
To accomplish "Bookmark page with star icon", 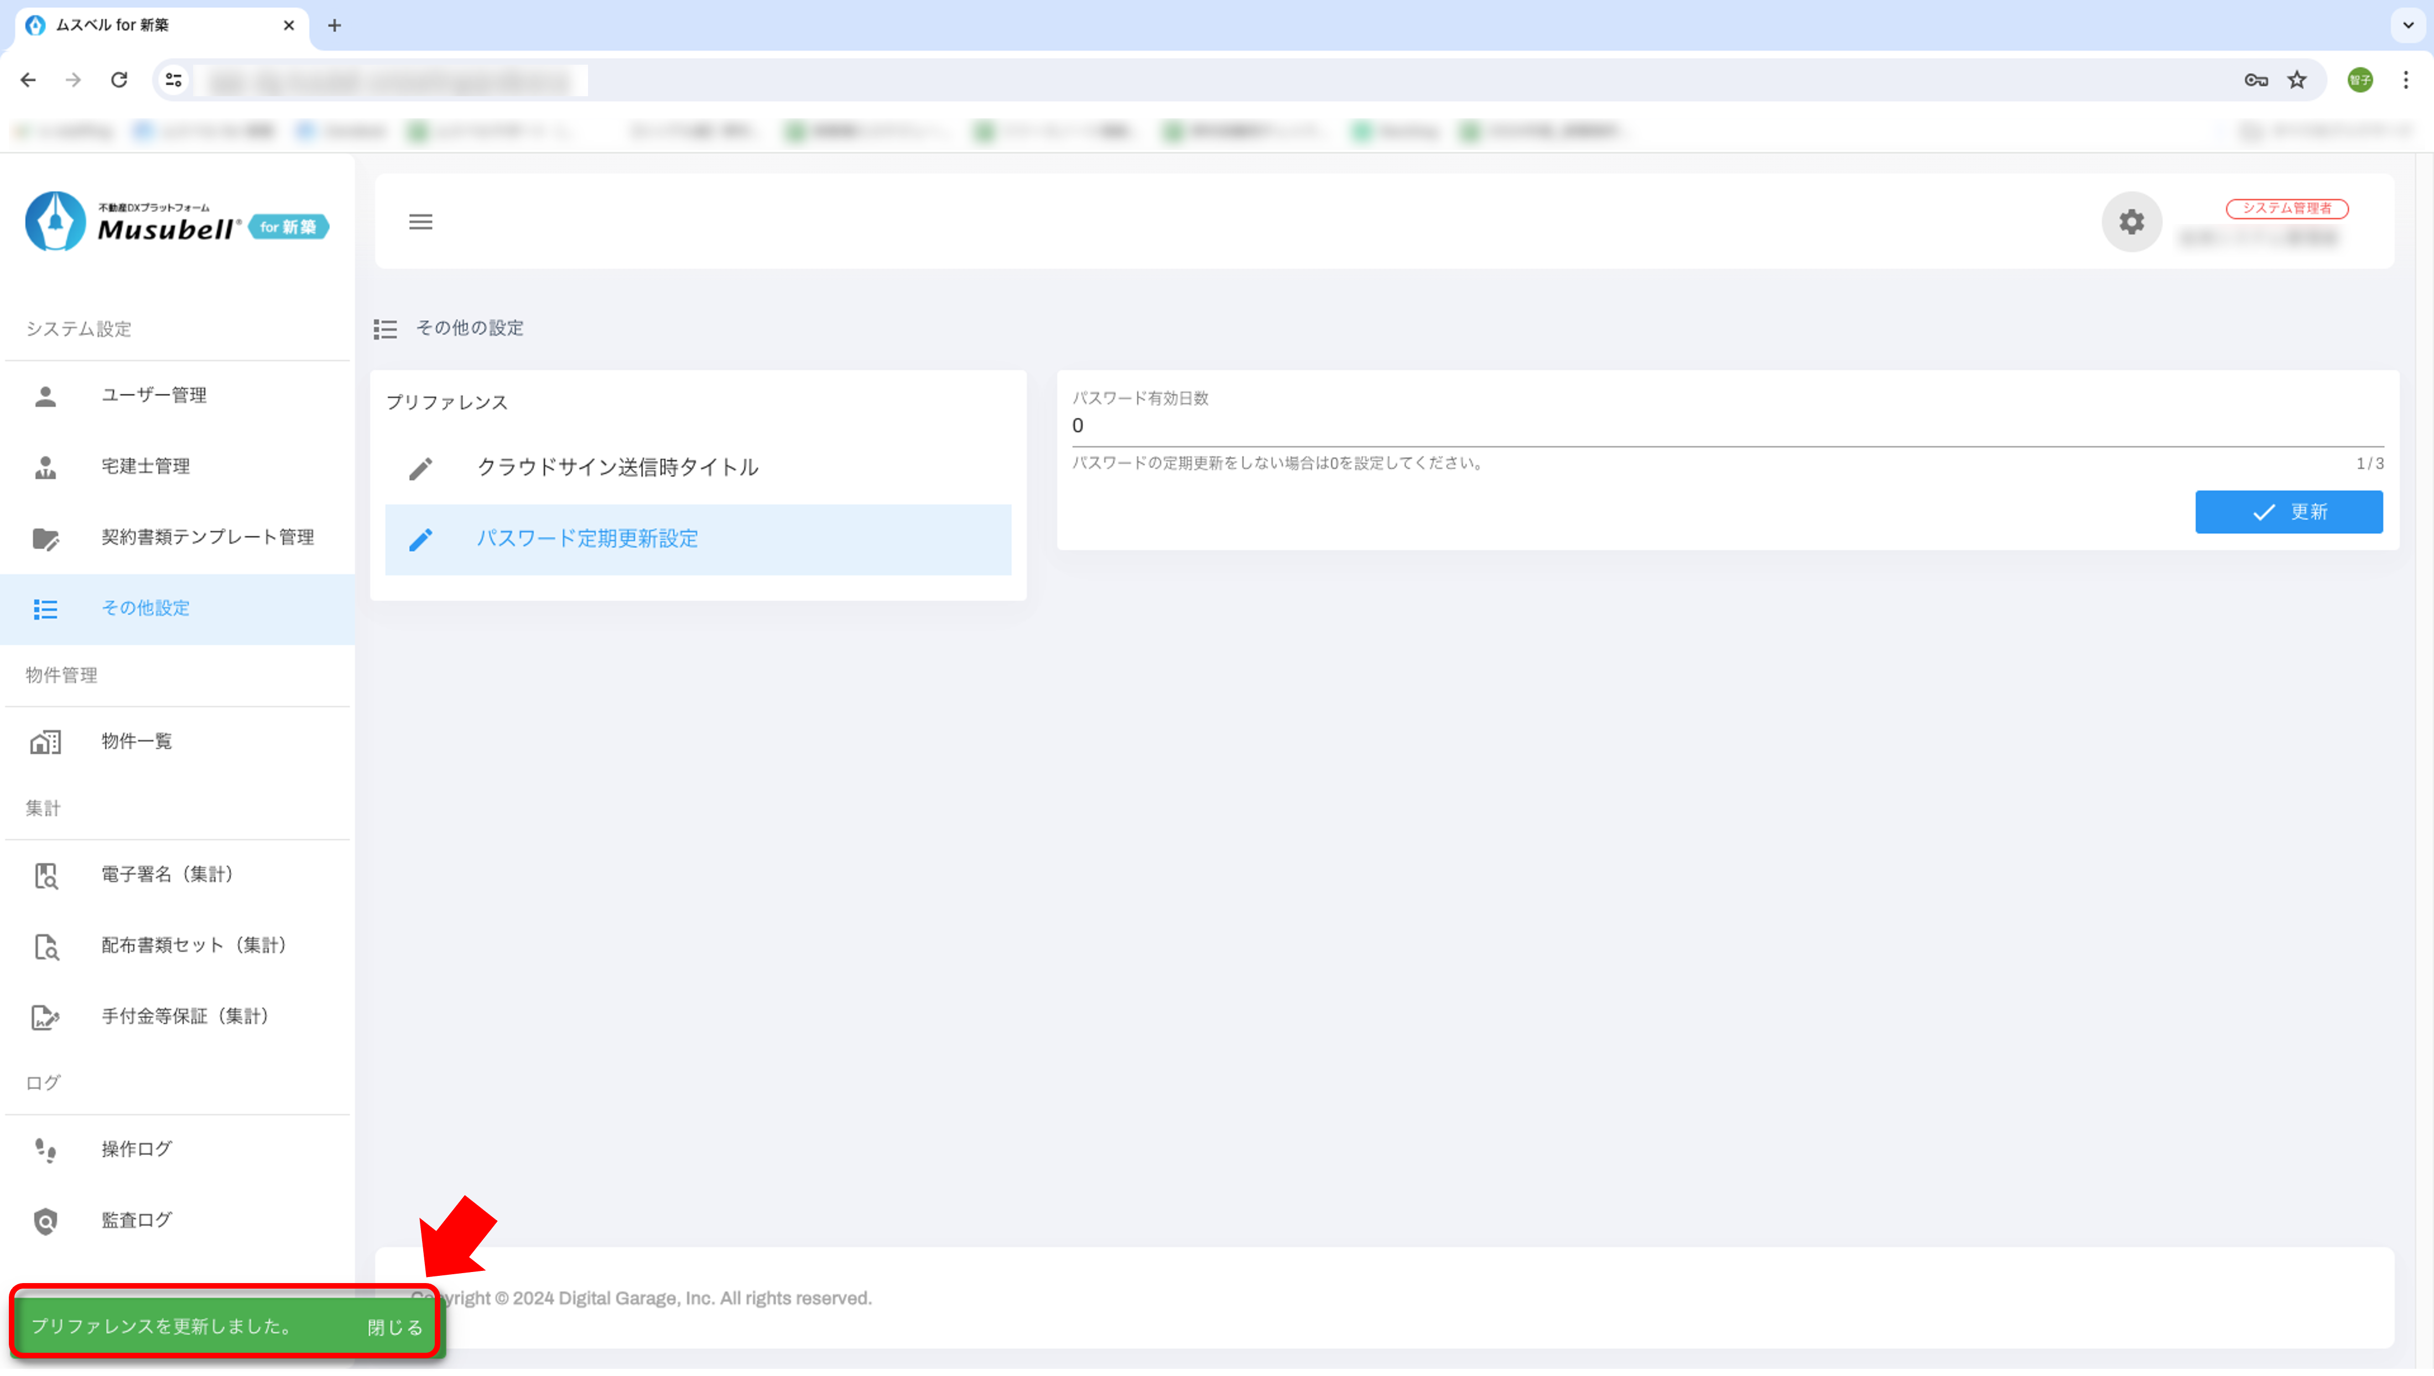I will coord(2297,80).
